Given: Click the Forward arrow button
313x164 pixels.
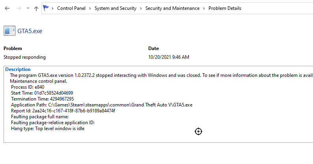Looking at the screenshot, I should pyautogui.click(x=18, y=8).
